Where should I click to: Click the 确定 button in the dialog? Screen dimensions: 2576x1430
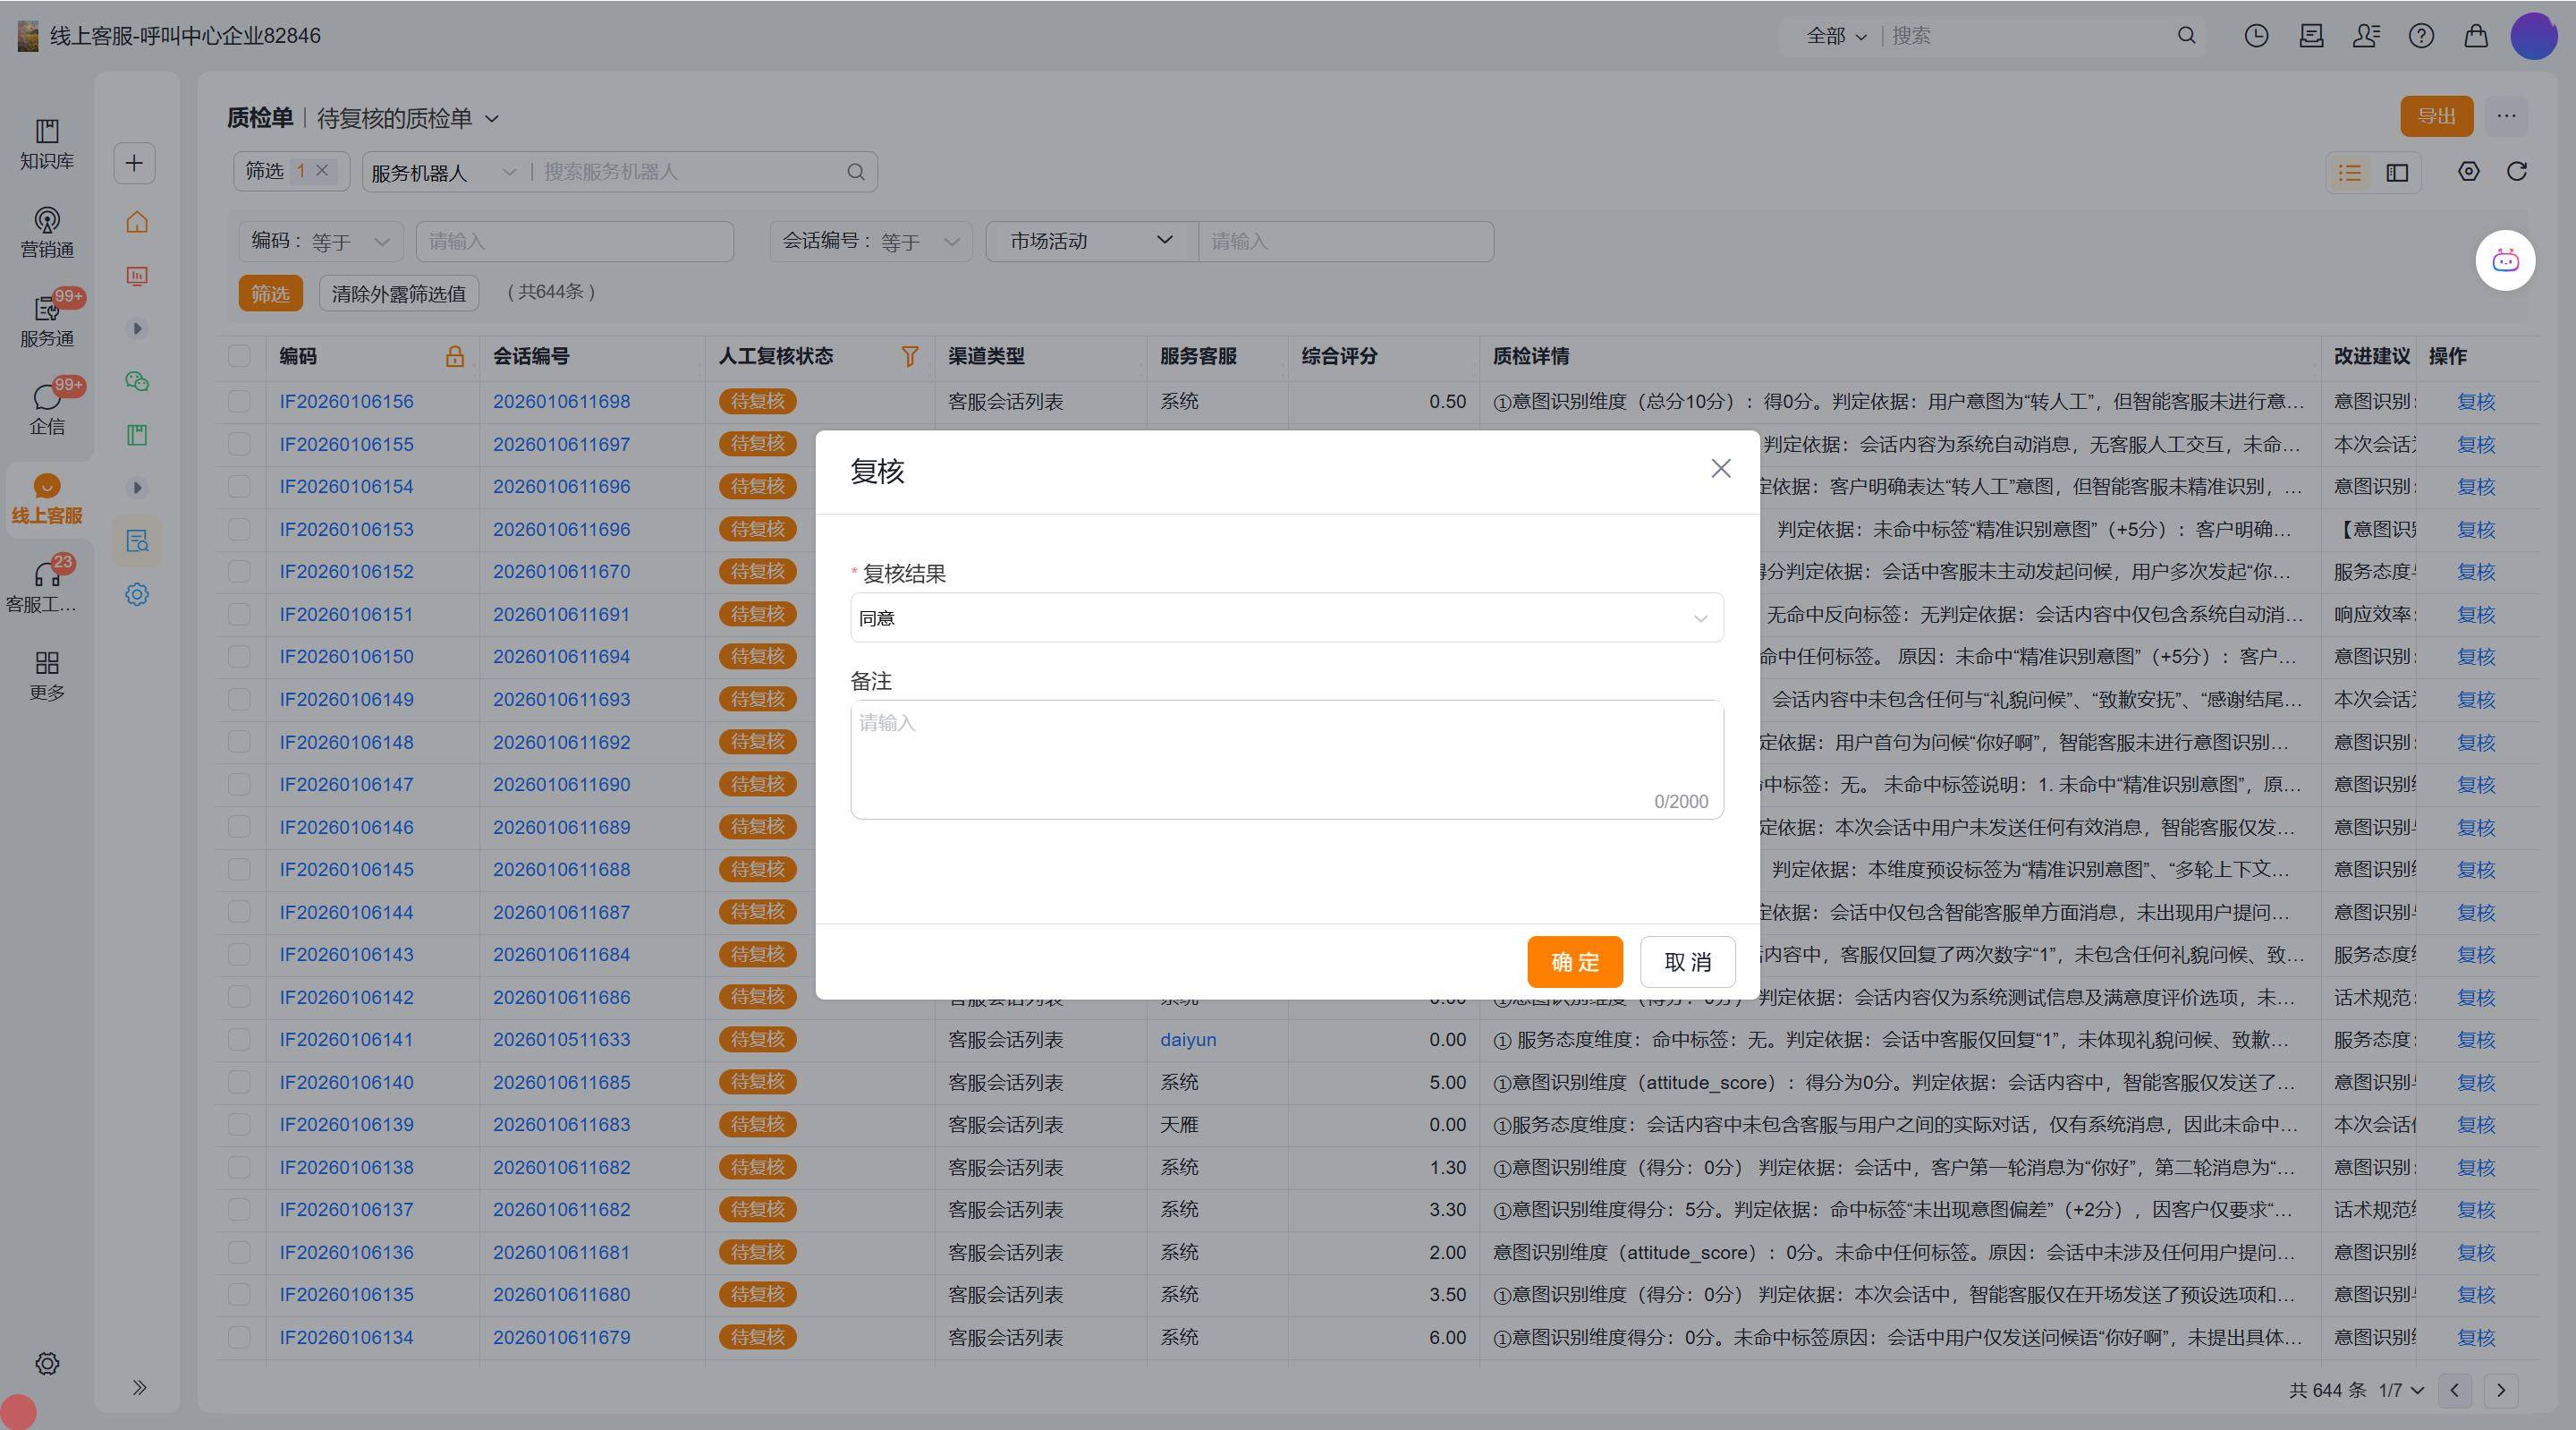click(1574, 962)
